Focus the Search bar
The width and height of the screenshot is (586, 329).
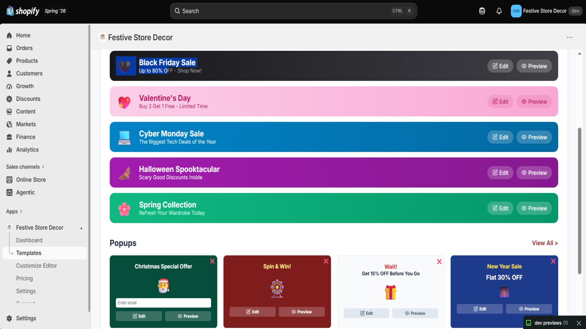tap(293, 11)
